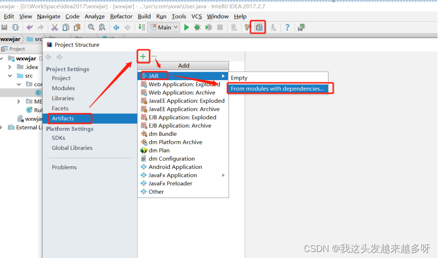Open the Window menu

pos(218,17)
